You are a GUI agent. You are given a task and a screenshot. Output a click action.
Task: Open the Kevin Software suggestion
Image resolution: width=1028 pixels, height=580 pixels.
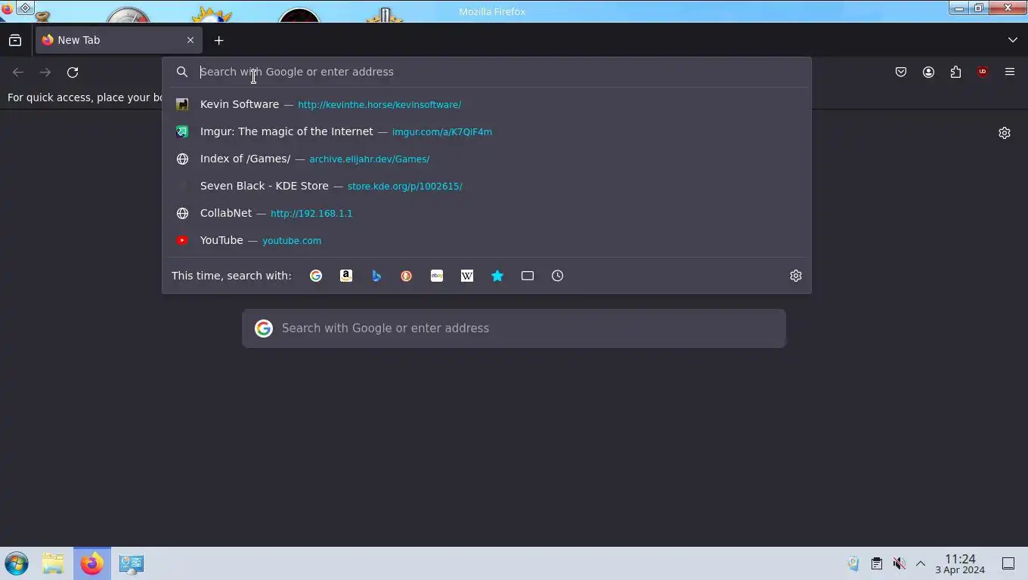click(487, 104)
